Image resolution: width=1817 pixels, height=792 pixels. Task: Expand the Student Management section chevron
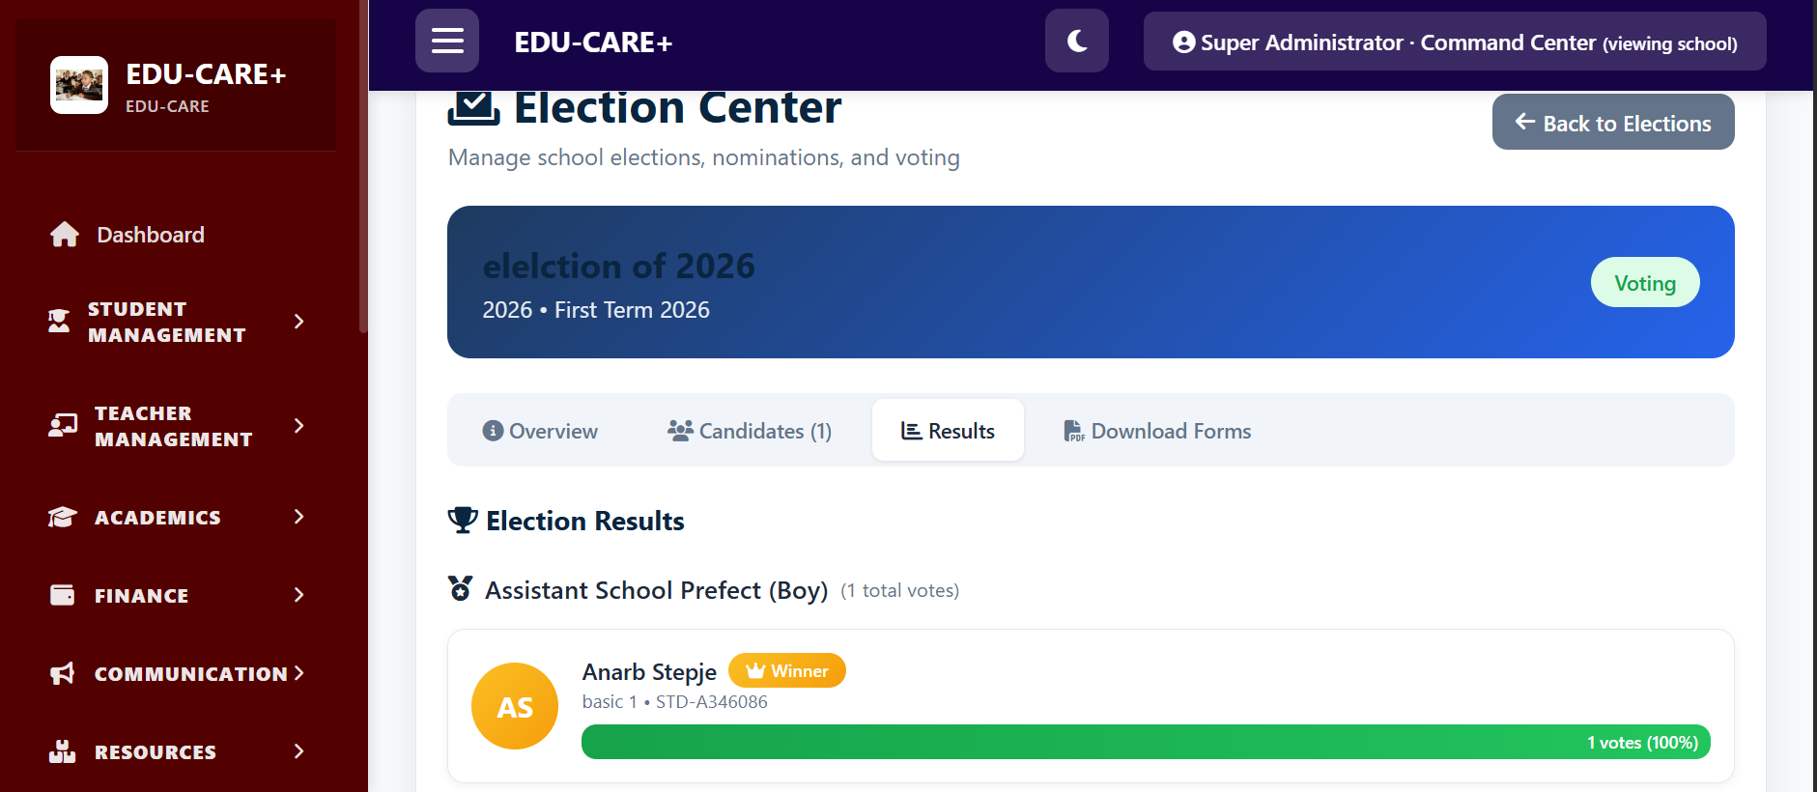(298, 322)
